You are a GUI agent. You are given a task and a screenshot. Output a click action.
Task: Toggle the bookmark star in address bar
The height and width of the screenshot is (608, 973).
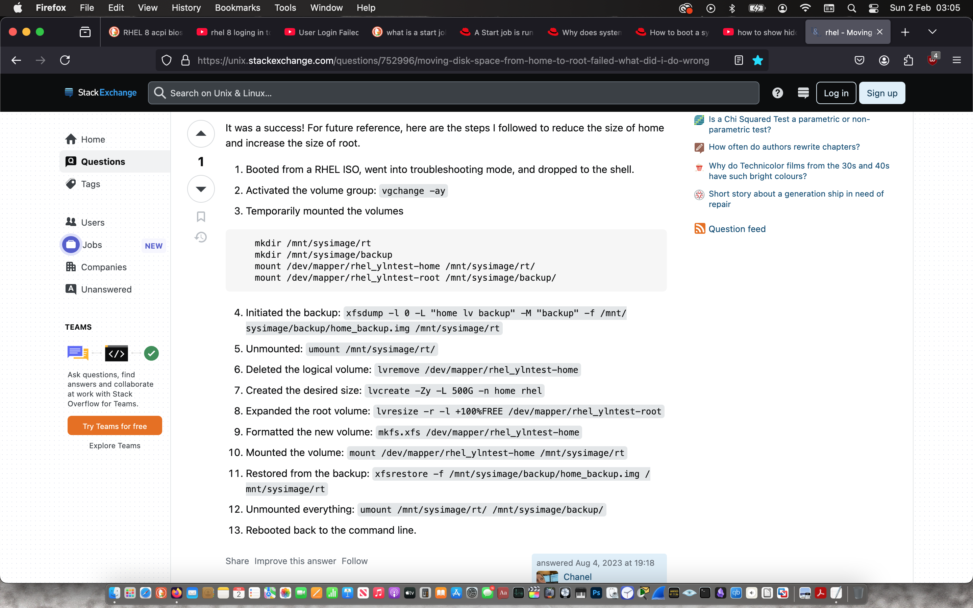pos(757,60)
